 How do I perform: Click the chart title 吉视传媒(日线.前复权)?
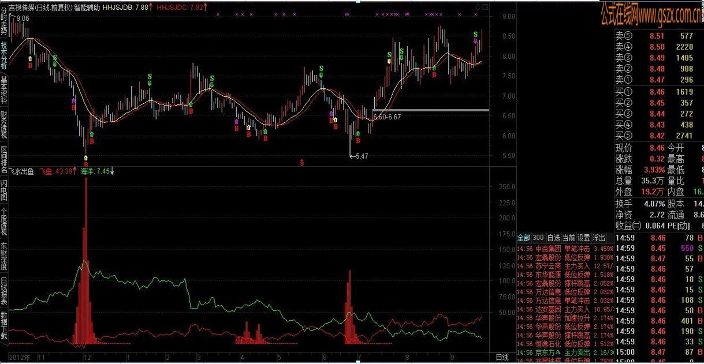point(40,7)
